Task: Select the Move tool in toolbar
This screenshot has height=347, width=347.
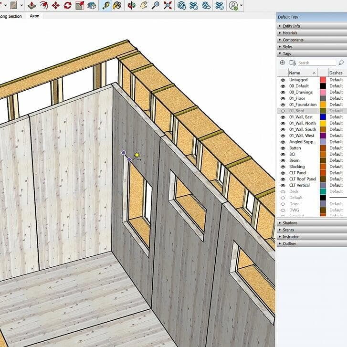Action: click(x=56, y=6)
